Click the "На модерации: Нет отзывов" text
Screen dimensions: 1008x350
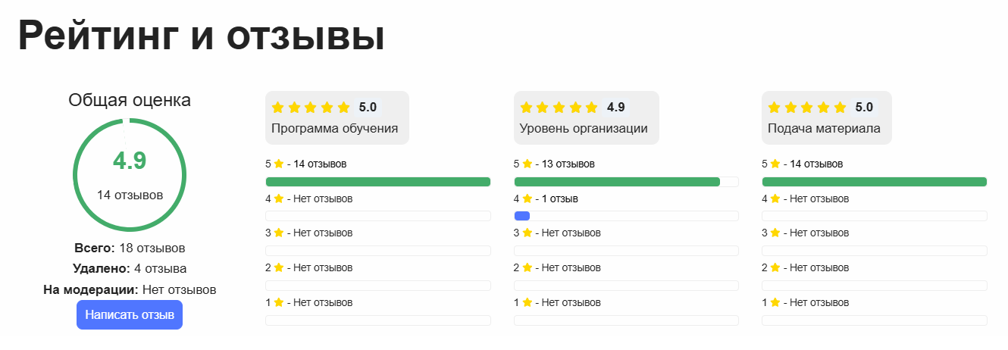point(130,289)
